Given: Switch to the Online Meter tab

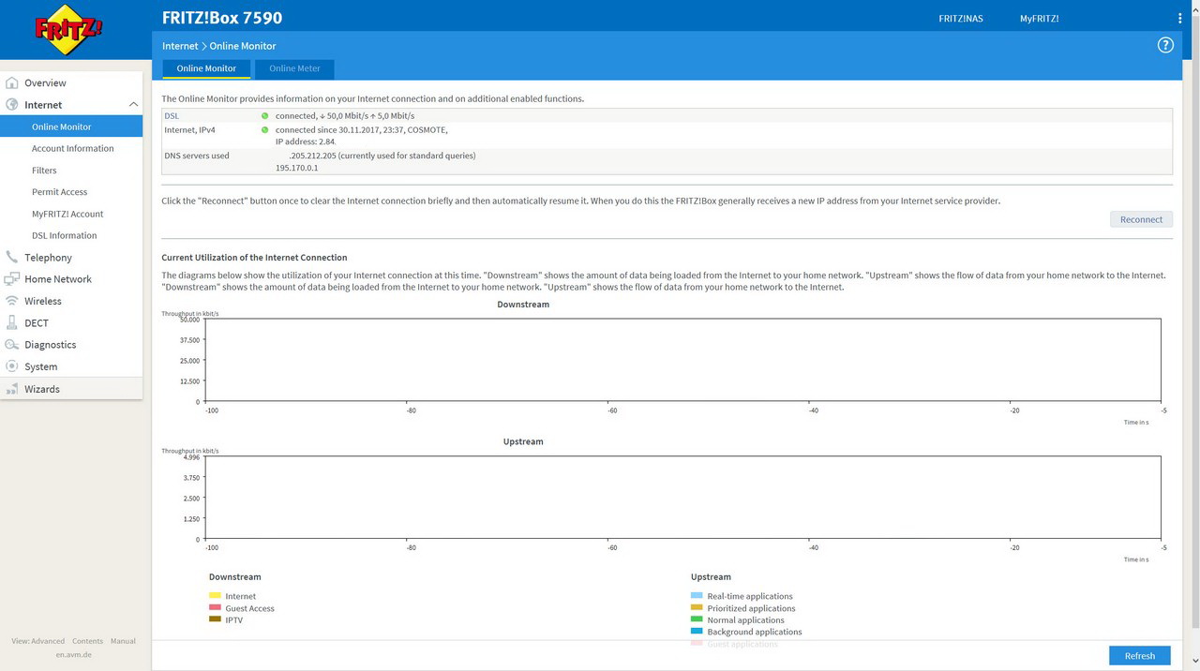Looking at the screenshot, I should [x=294, y=68].
